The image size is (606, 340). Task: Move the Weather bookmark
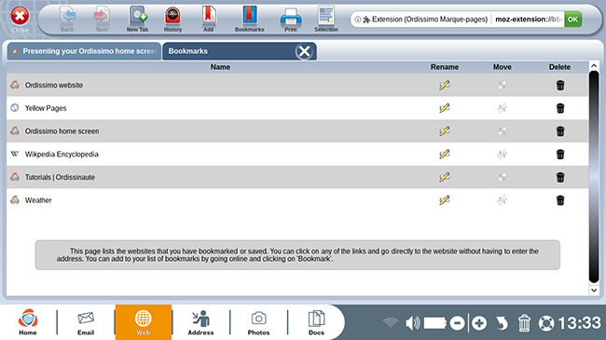502,200
